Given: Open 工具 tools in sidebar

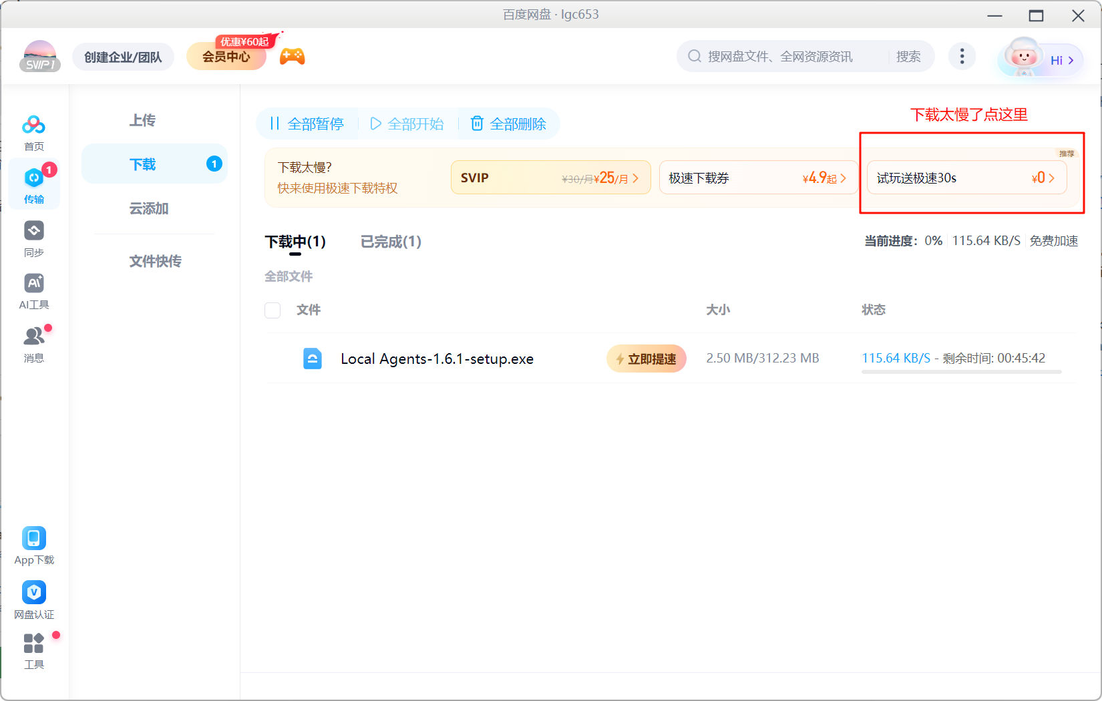Looking at the screenshot, I should pyautogui.click(x=33, y=651).
